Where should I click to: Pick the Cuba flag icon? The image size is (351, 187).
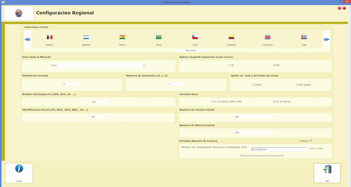[x=304, y=37]
